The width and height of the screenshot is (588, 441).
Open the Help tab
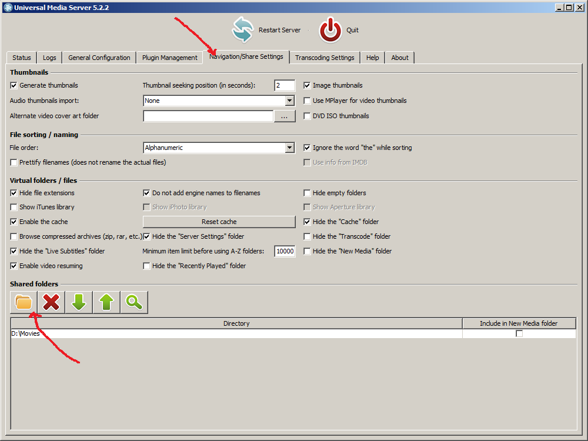pyautogui.click(x=373, y=58)
